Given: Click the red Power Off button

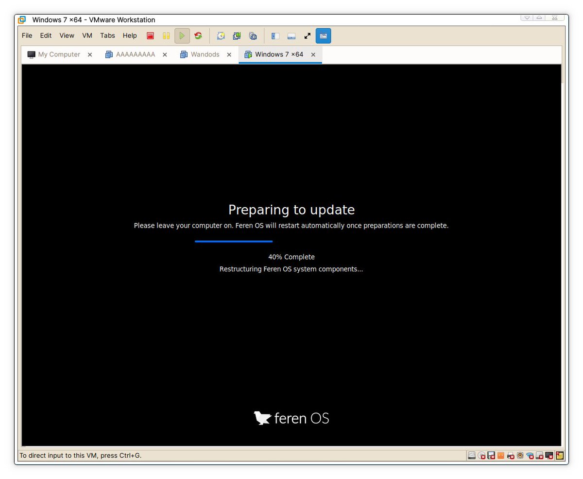Looking at the screenshot, I should tap(150, 36).
